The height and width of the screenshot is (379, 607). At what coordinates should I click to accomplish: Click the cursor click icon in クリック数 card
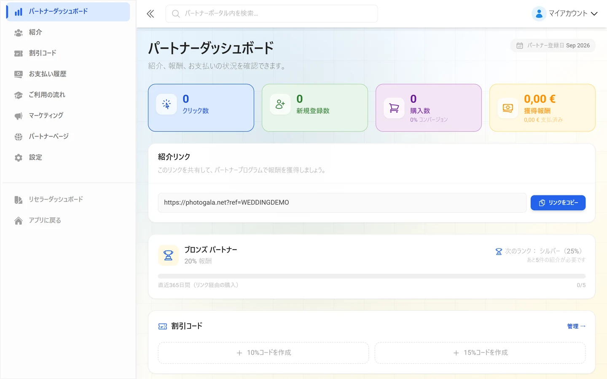[x=167, y=104]
